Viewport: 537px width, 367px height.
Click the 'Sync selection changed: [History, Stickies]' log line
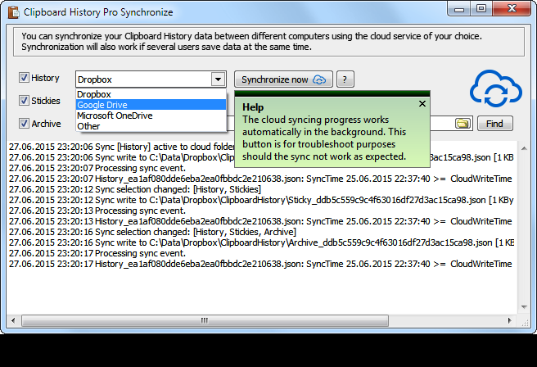click(135, 189)
